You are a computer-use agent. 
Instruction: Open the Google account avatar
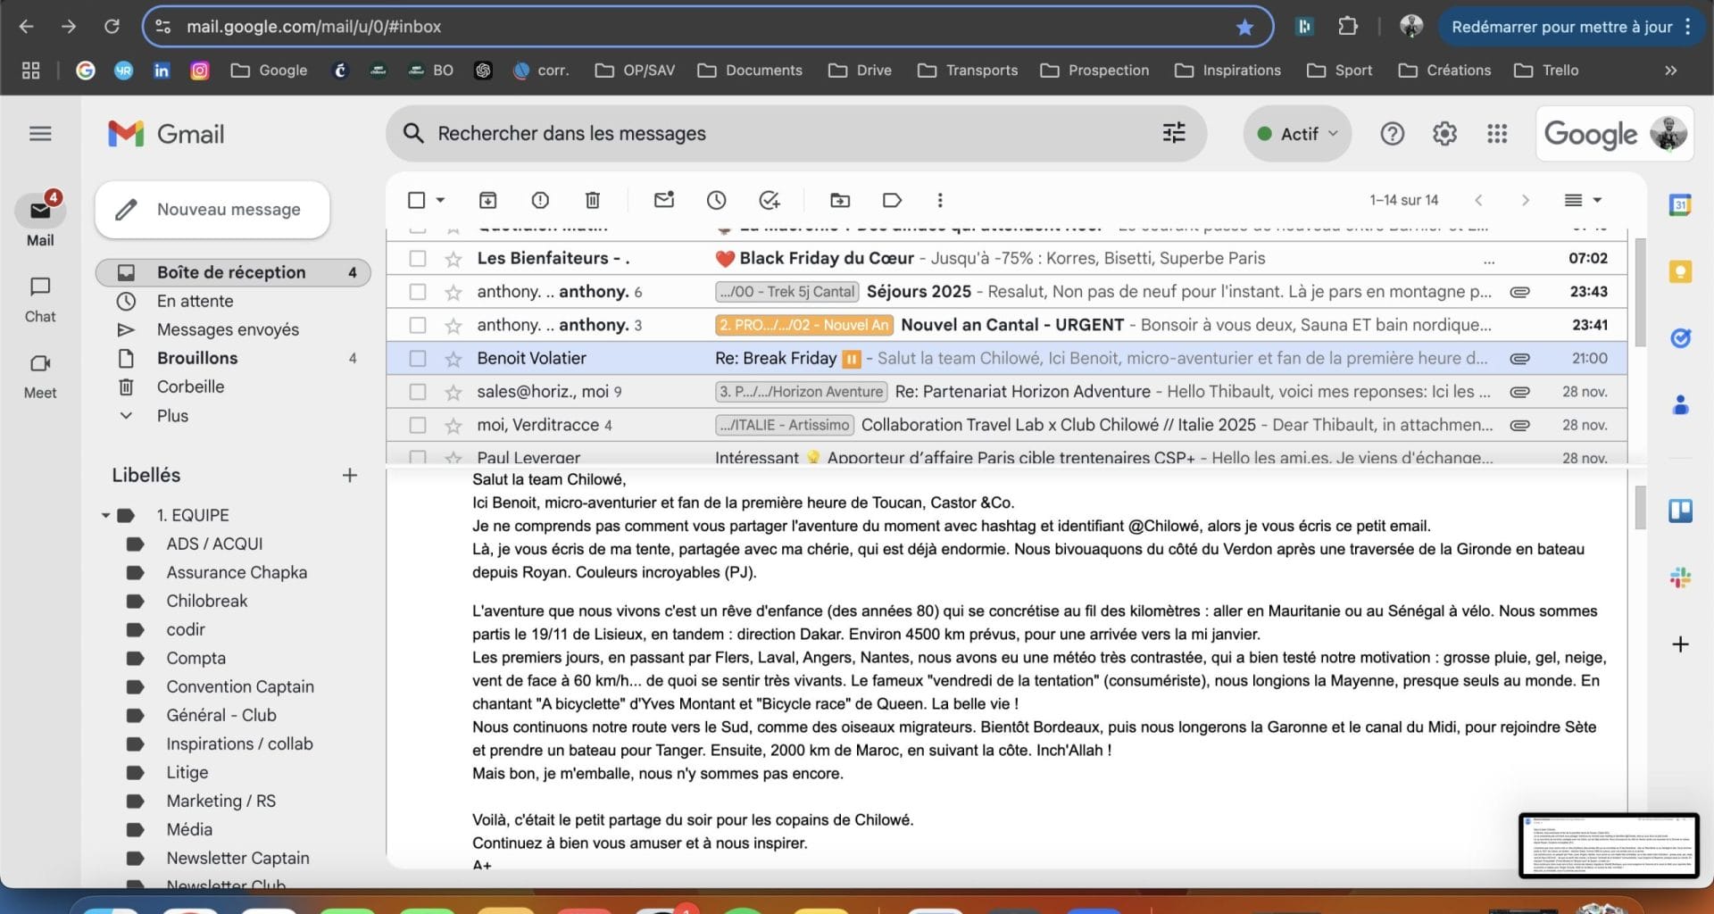pos(1668,134)
